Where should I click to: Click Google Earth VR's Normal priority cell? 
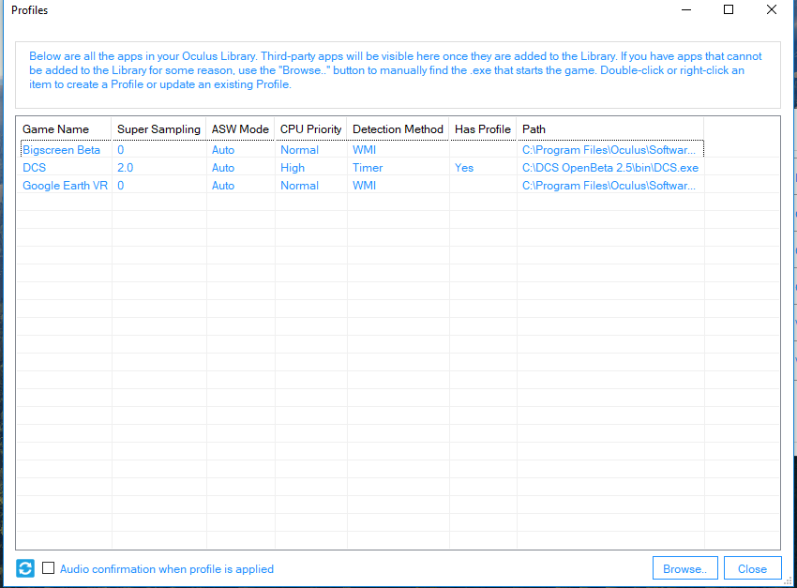[x=299, y=186]
